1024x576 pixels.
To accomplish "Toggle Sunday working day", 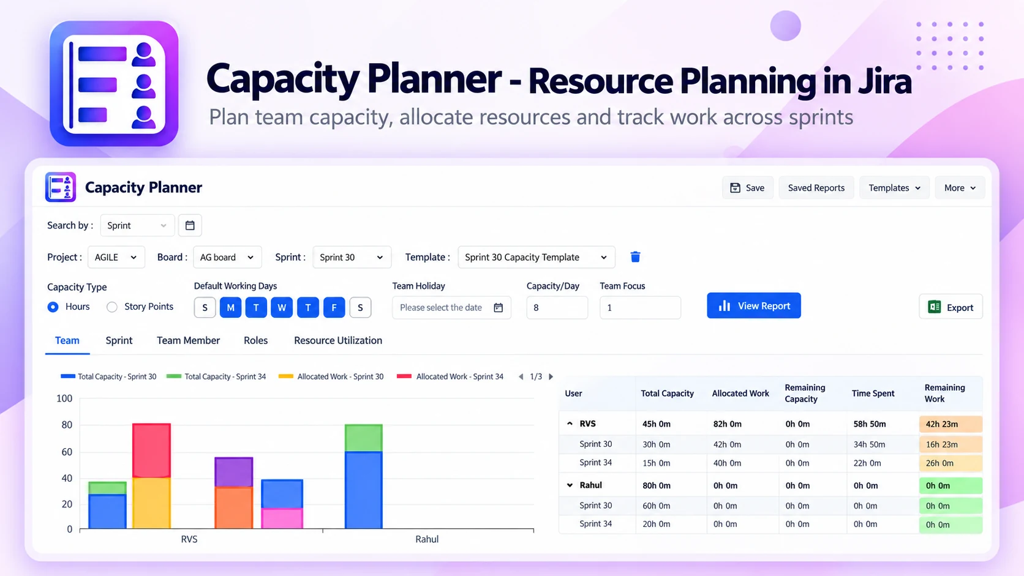I will click(205, 307).
